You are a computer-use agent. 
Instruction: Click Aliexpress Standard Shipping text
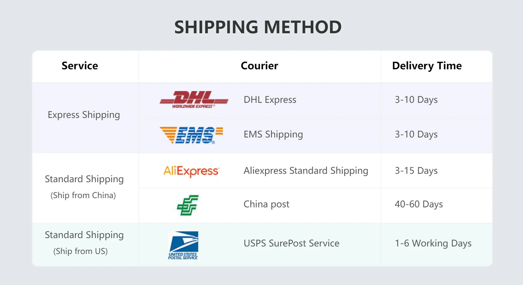306,171
